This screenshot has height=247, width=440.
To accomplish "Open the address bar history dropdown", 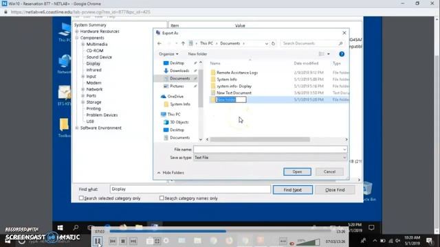I will click(x=266, y=44).
